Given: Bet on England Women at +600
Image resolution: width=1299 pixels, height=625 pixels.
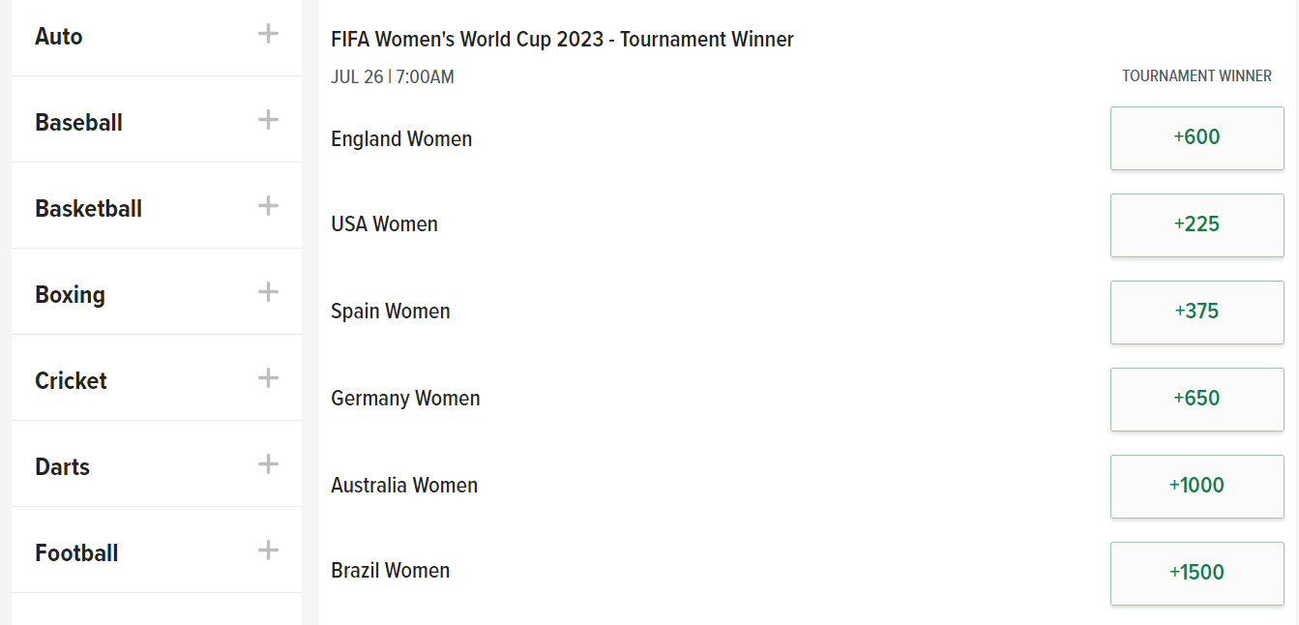Looking at the screenshot, I should tap(1196, 137).
